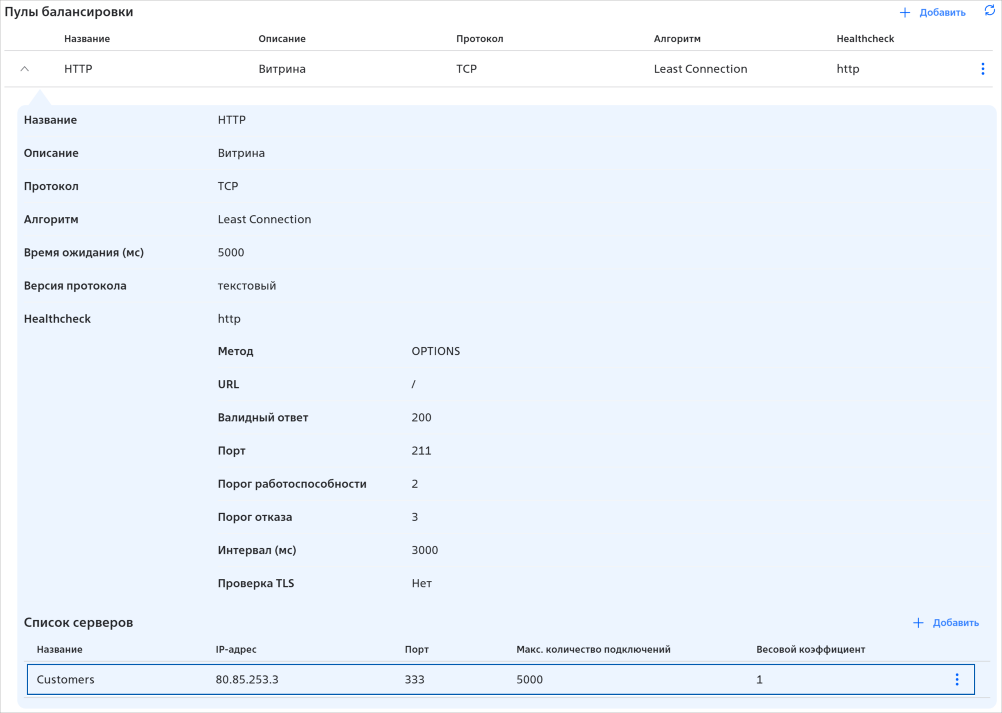Click Описание label in details panel
The image size is (1002, 713).
click(x=51, y=153)
